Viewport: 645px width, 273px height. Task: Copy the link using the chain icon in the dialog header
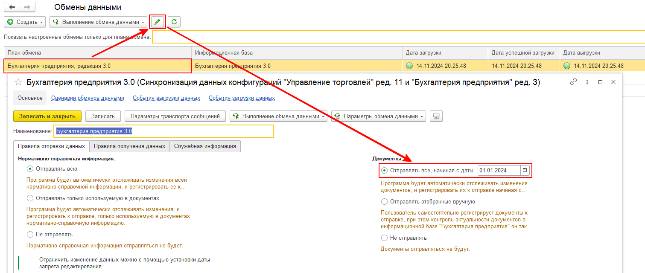coord(574,82)
